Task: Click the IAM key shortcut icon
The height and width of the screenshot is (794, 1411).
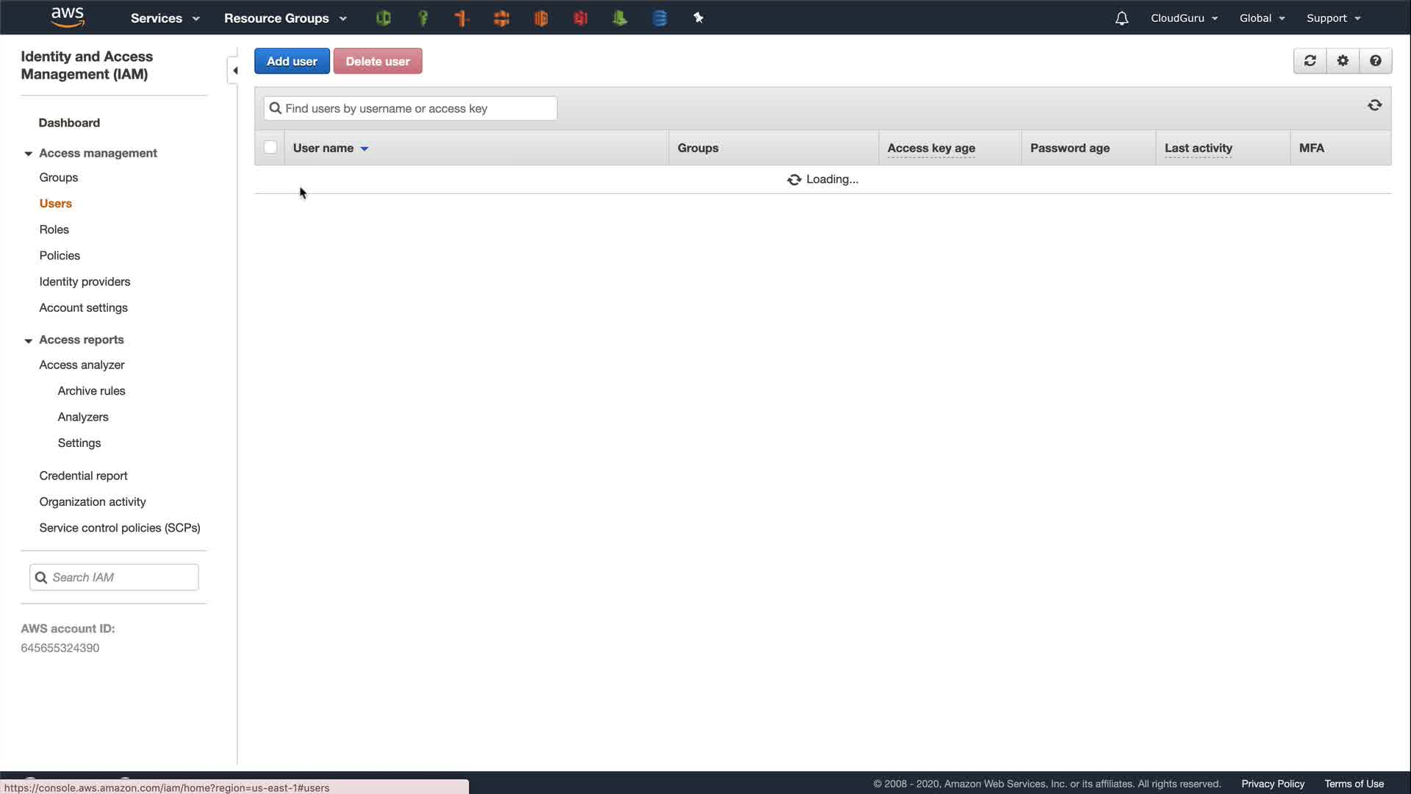Action: coord(423,18)
